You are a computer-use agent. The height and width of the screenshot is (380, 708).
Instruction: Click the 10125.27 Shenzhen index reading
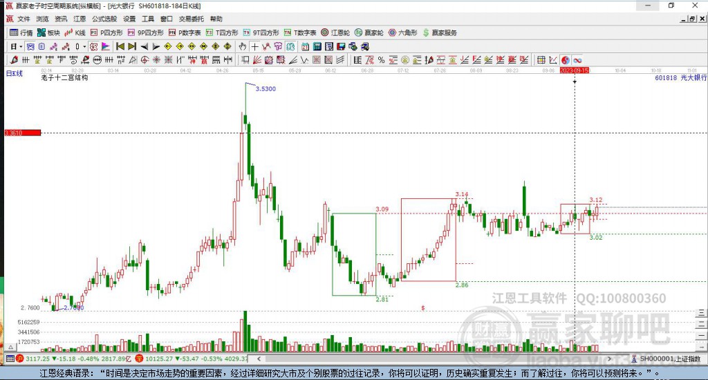[x=159, y=359]
